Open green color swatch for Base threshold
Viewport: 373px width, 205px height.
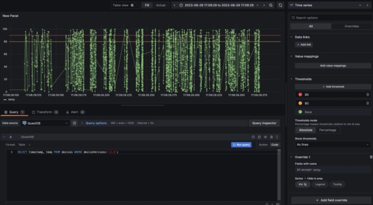click(300, 112)
